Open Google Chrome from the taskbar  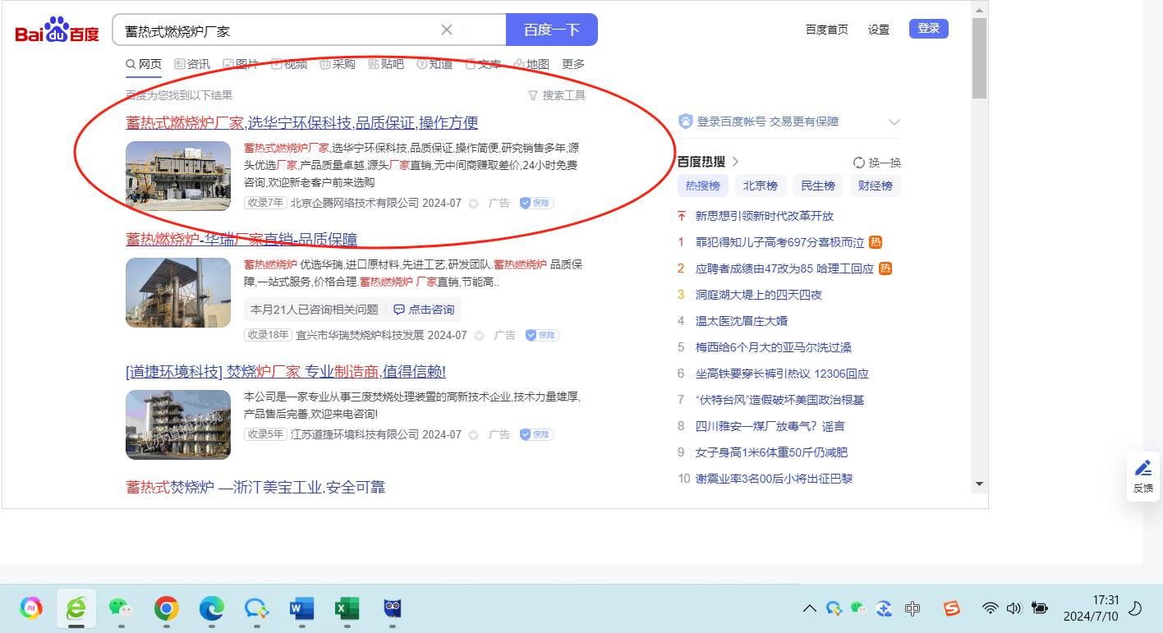tap(167, 608)
